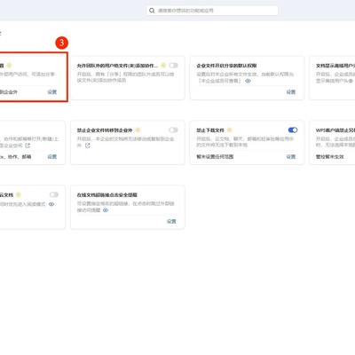The image size is (355, 355).
Task: Click 禁止下载文件 card title
Action: click(x=210, y=130)
